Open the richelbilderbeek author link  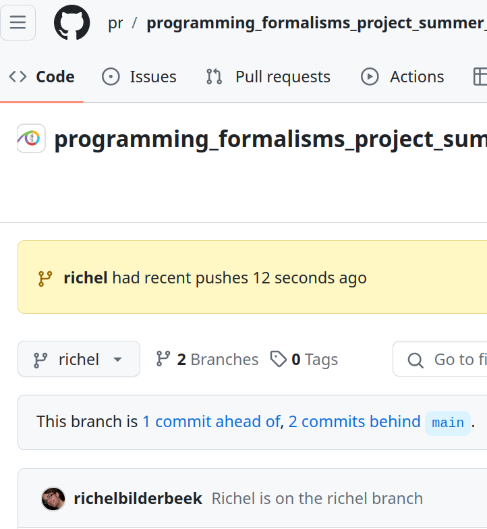click(x=138, y=499)
